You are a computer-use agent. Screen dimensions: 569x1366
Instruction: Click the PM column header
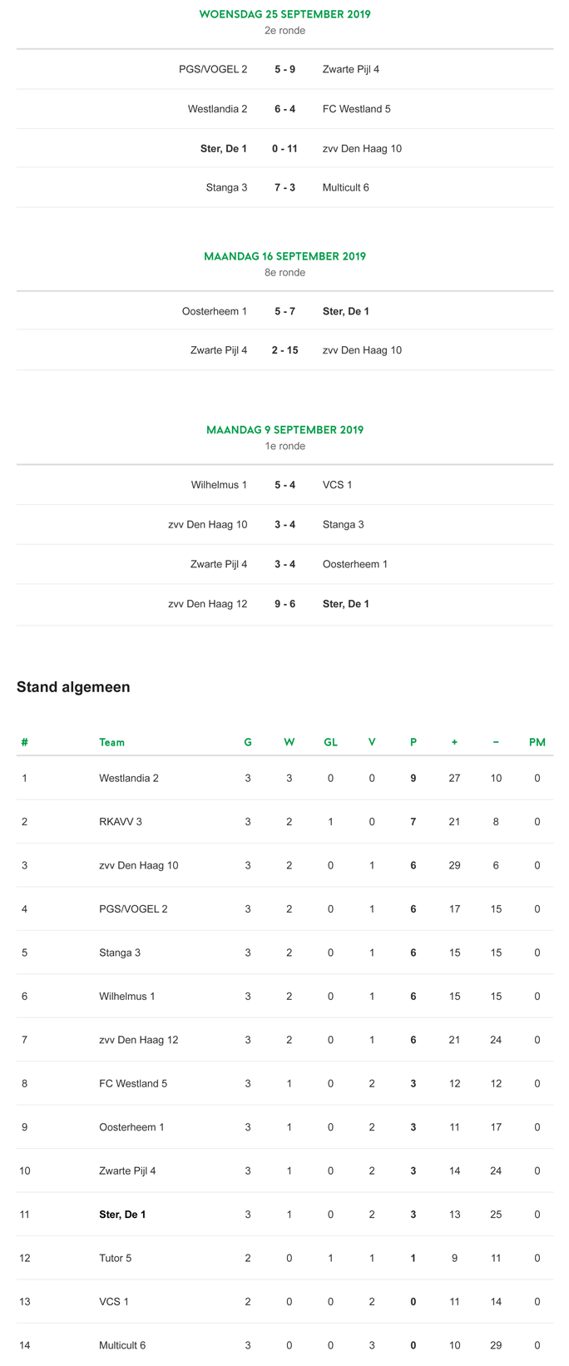point(537,742)
